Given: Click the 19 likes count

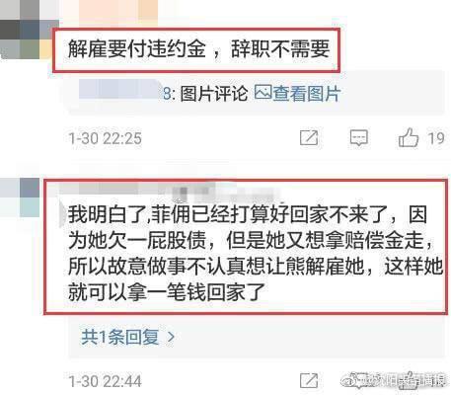Looking at the screenshot, I should 436,138.
